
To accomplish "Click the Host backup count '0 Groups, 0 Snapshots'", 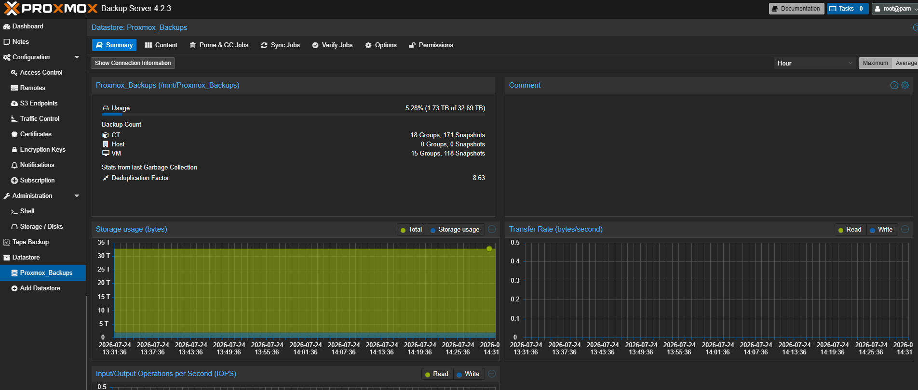I will coord(453,144).
